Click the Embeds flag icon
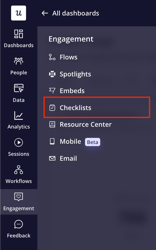This screenshot has height=250, width=156. (x=52, y=91)
